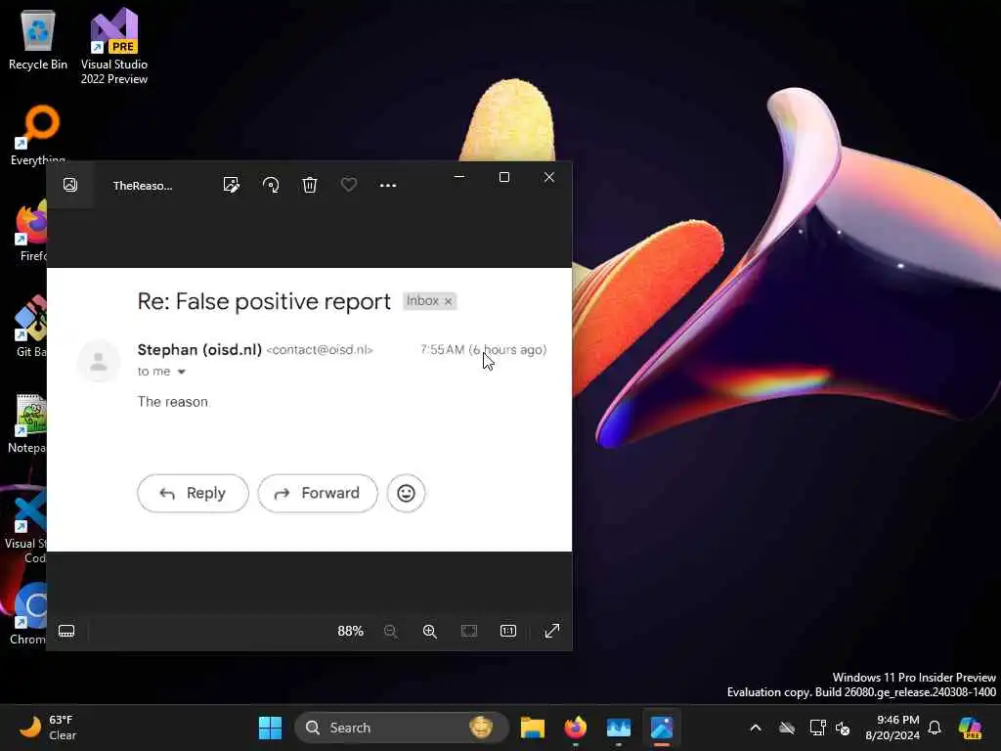Viewport: 1001px width, 751px height.
Task: Enter full screen with the diagonal arrows icon
Action: [552, 631]
